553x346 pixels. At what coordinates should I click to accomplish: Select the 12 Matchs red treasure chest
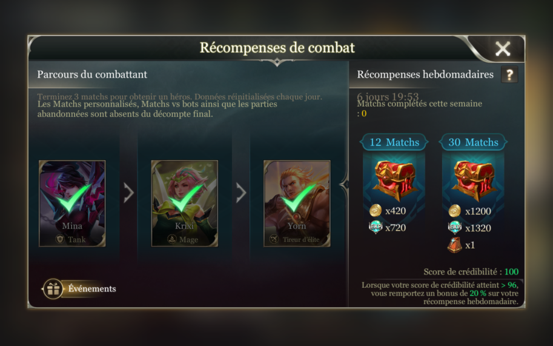394,180
